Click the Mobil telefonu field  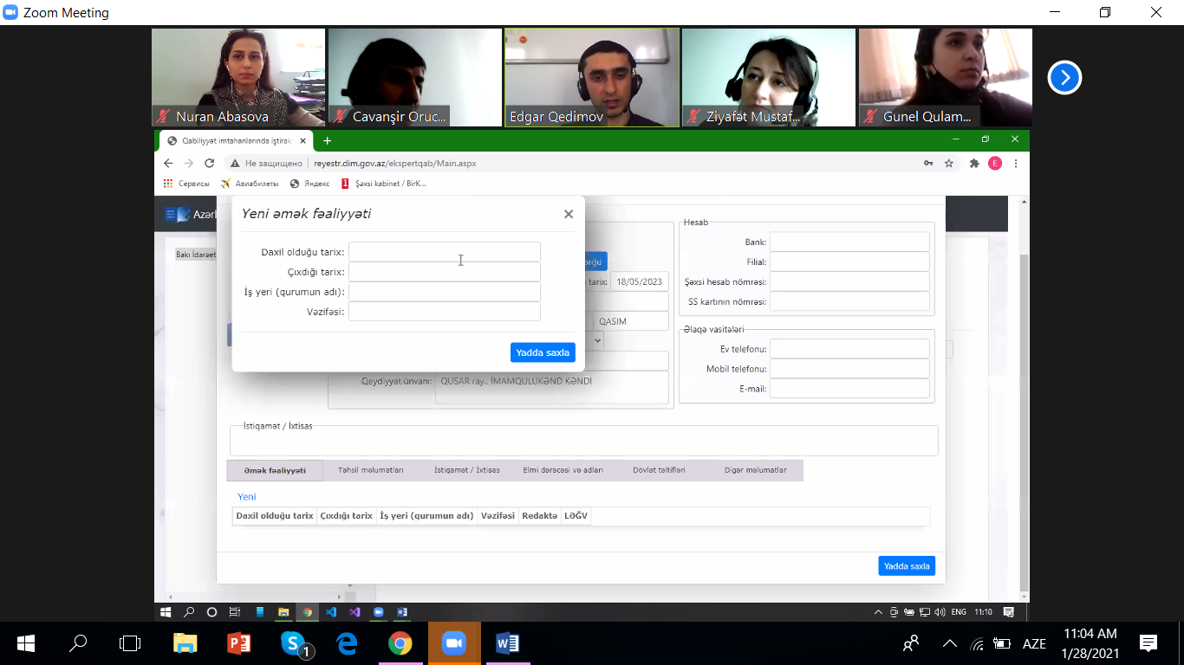849,369
